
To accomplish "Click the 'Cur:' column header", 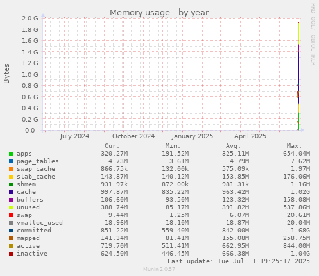I will click(x=112, y=146).
